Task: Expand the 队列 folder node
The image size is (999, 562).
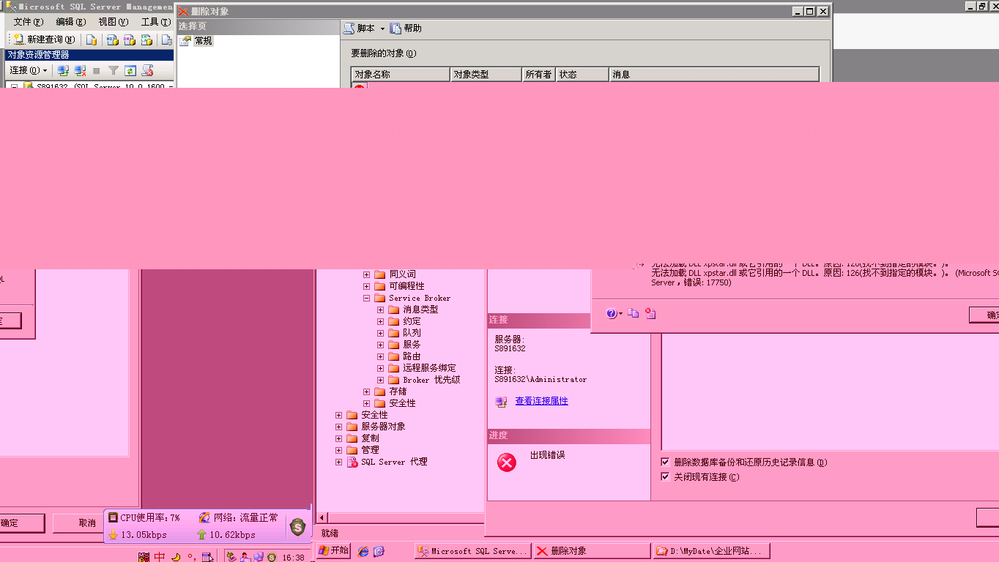Action: click(381, 333)
